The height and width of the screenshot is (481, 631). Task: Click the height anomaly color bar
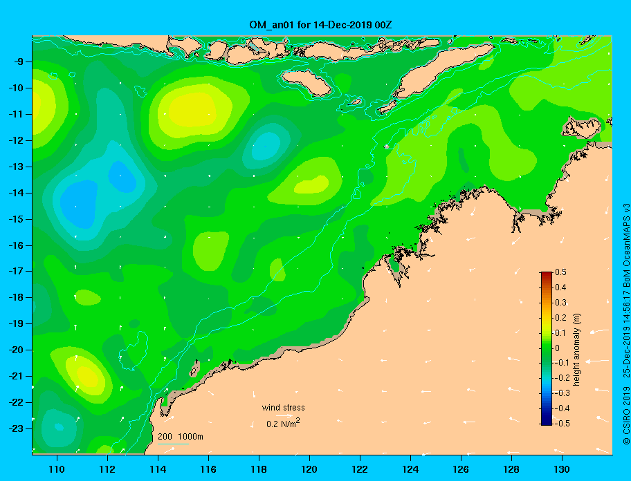(x=547, y=348)
